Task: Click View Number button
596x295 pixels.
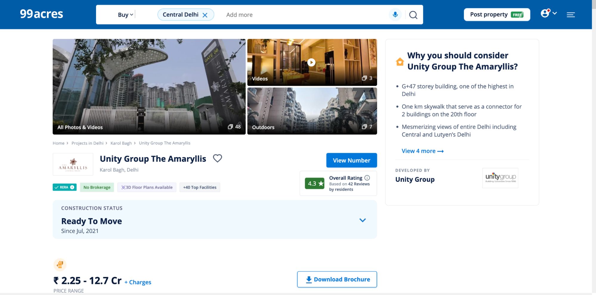Action: click(352, 160)
